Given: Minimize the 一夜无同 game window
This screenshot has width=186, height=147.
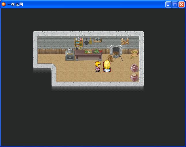Looking at the screenshot, I should pyautogui.click(x=168, y=5).
